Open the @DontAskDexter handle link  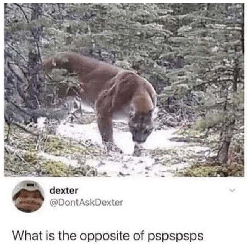point(86,203)
